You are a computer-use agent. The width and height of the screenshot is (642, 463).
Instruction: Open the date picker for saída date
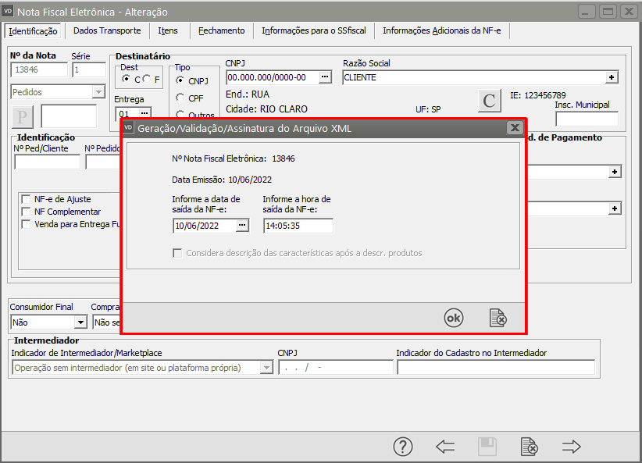click(242, 226)
